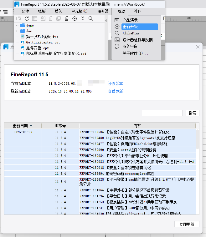The image size is (206, 237).
Task: Click the 还原版本 link
Action: pyautogui.click(x=115, y=84)
